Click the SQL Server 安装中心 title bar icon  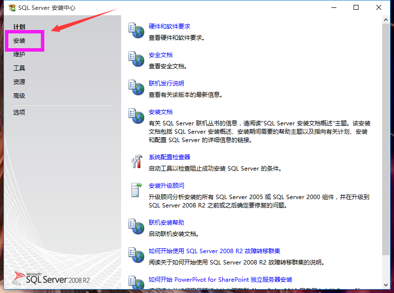(x=12, y=7)
